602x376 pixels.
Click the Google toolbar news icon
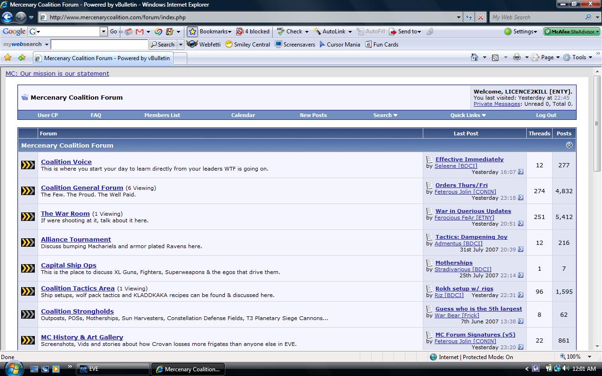click(128, 31)
